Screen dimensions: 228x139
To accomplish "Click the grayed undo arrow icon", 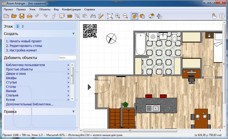I will [37, 16].
